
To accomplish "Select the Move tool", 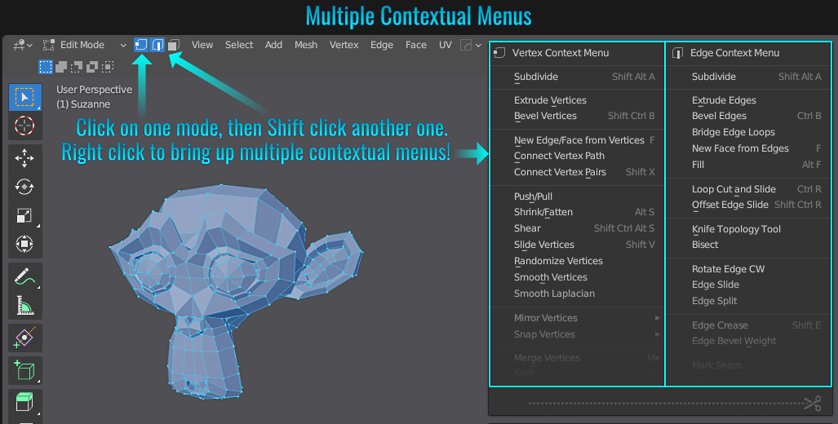I will click(24, 158).
